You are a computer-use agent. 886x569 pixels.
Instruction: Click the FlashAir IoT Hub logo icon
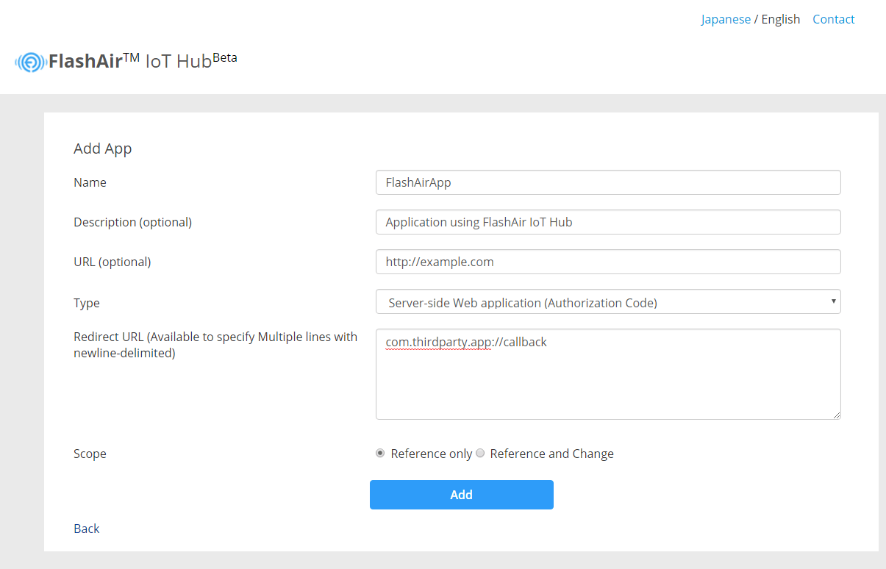[x=29, y=62]
